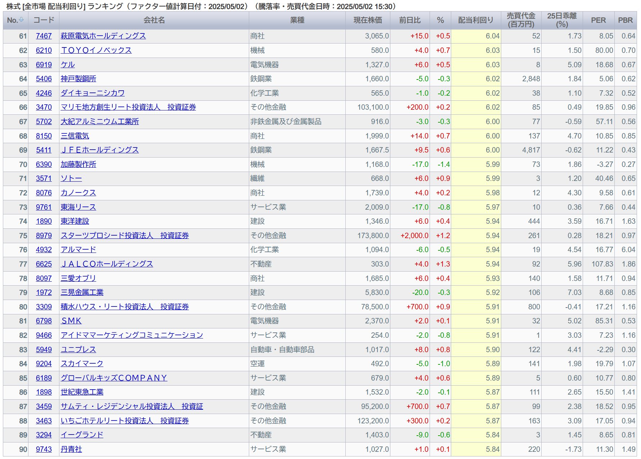The width and height of the screenshot is (641, 459).
Task: Open stock code 5702 link
Action: coord(44,122)
